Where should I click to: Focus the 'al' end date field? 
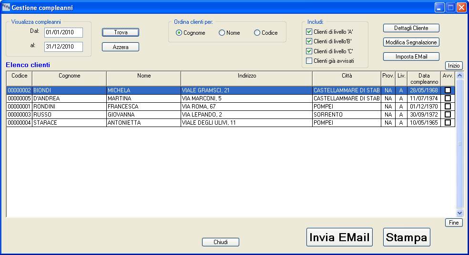[63, 47]
